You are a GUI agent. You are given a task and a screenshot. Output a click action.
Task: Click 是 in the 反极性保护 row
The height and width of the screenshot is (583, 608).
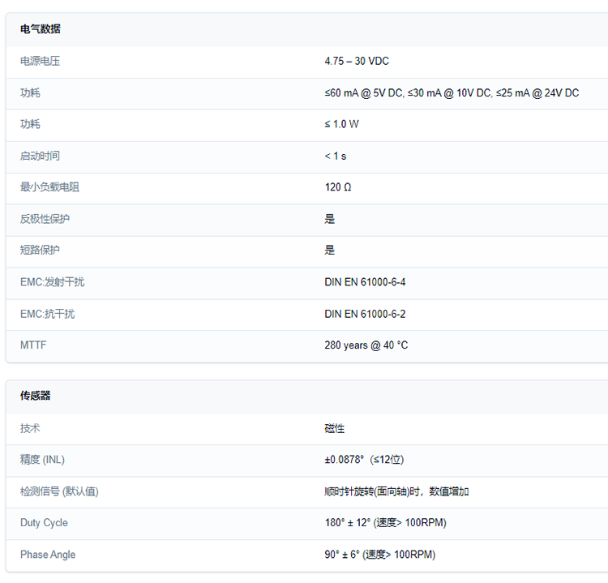point(330,219)
